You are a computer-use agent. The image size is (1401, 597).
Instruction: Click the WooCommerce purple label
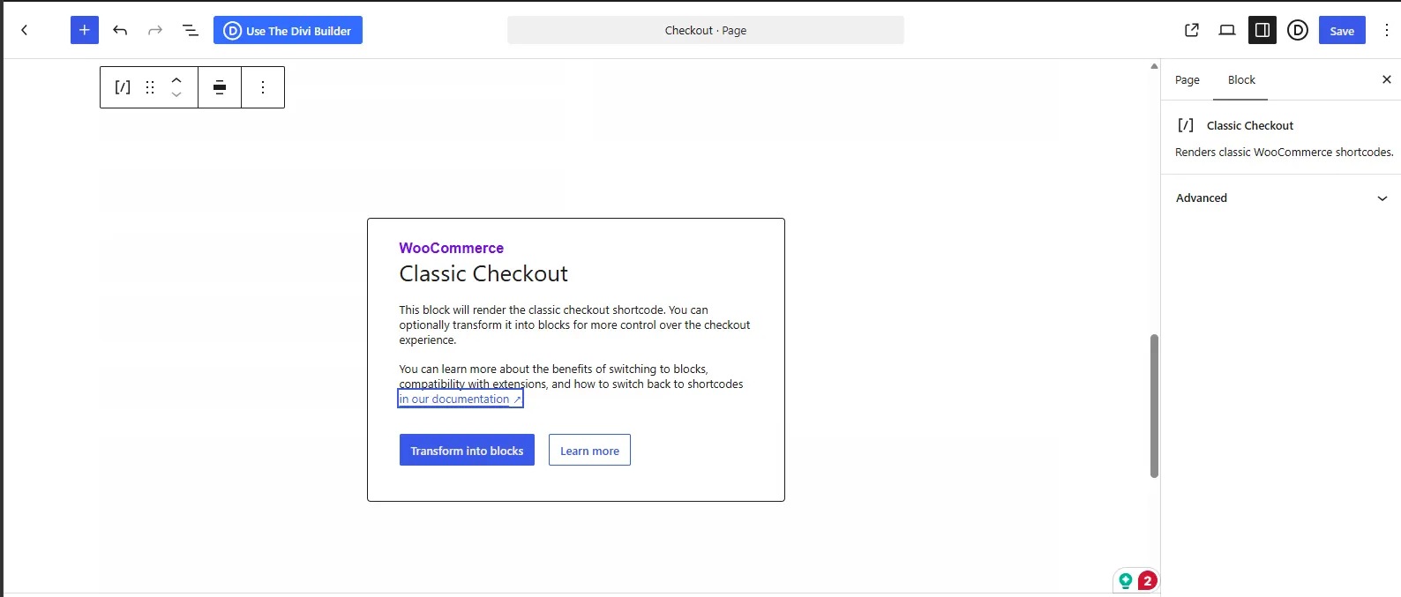click(451, 248)
